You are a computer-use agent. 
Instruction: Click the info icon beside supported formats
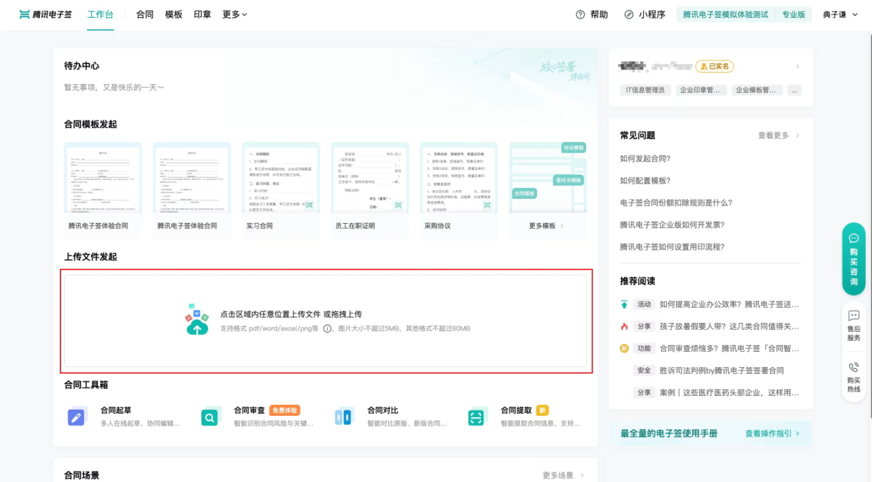(x=327, y=328)
